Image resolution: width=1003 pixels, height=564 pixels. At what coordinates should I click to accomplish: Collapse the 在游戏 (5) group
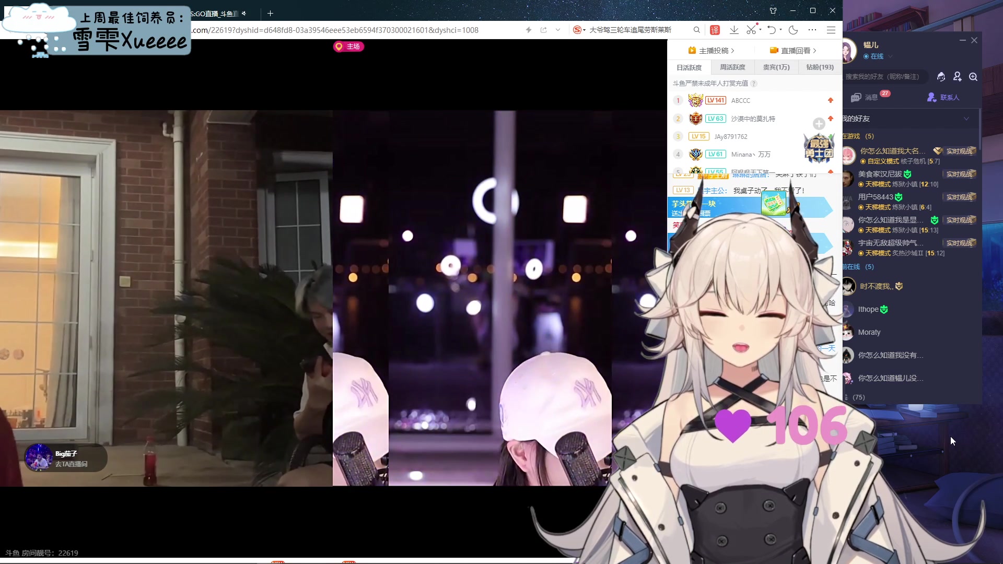(x=858, y=136)
